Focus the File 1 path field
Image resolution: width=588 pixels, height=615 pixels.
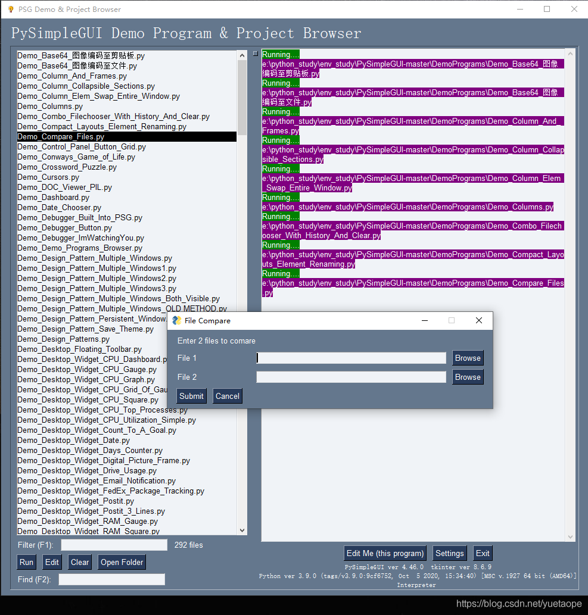(351, 358)
